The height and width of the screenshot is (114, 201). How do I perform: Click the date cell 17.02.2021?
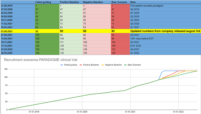(x=17, y=24)
